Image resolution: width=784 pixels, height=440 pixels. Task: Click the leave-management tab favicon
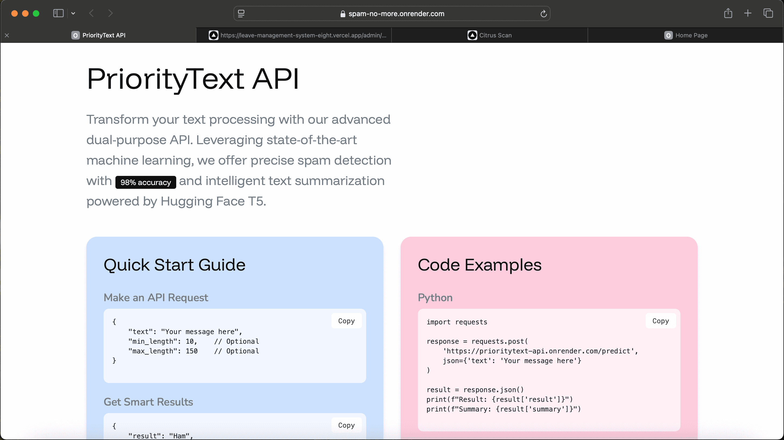[x=214, y=35]
